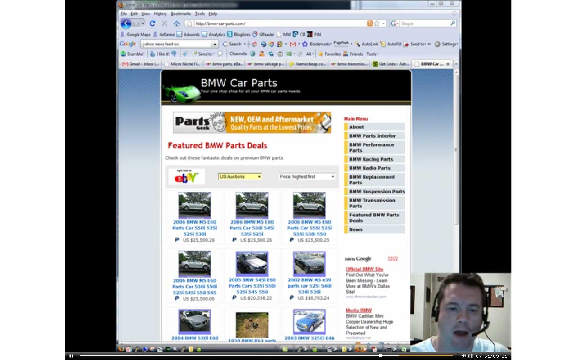Viewport: 576px width, 360px height.
Task: Open the StumbleUpon Tools dropdown
Action: click(x=372, y=54)
